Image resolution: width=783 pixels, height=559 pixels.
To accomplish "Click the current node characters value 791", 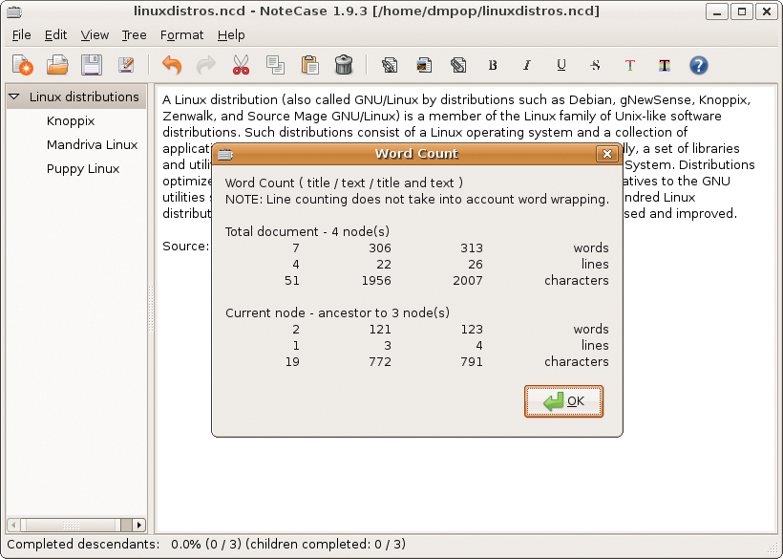I will pos(472,361).
